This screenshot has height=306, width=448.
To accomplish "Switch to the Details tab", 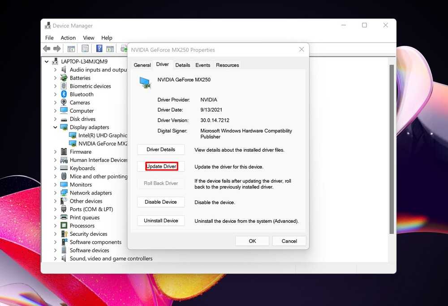I will 182,65.
